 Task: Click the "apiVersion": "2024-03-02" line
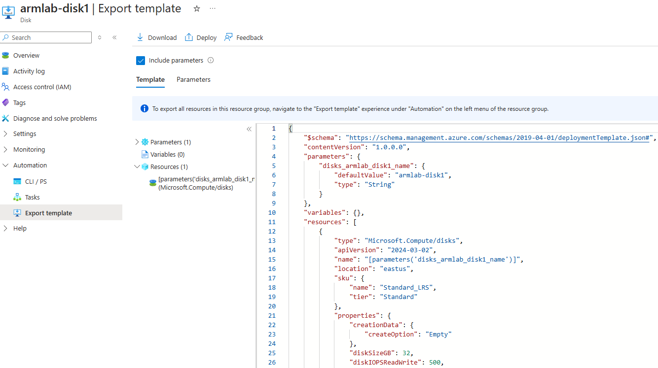pos(385,250)
